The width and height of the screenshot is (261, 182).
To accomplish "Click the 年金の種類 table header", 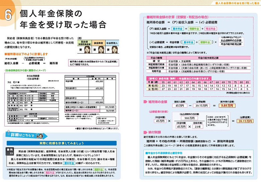I will pyautogui.click(x=156, y=58).
